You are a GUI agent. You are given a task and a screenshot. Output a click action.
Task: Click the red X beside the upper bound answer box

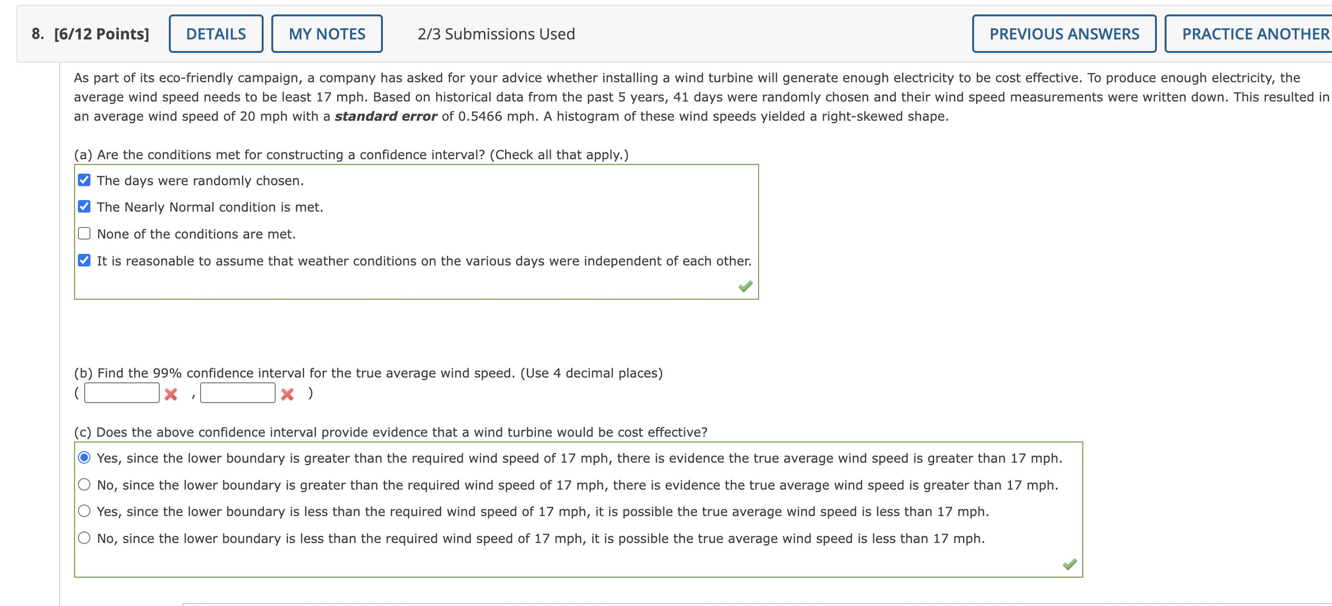pyautogui.click(x=288, y=393)
